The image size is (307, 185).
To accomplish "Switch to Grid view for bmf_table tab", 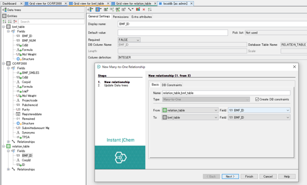I will pyautogui.click(x=89, y=3).
